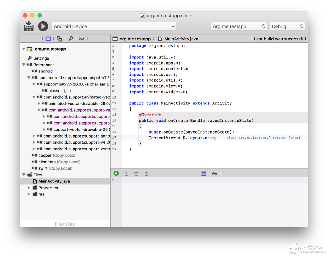Select MainActivity.java in the Files tree
The height and width of the screenshot is (256, 328).
point(54,181)
